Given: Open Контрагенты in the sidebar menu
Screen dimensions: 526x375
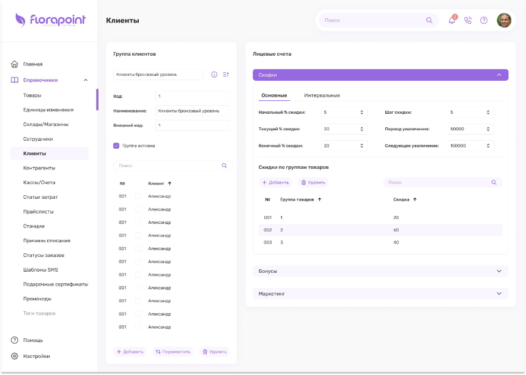Looking at the screenshot, I should pos(39,168).
